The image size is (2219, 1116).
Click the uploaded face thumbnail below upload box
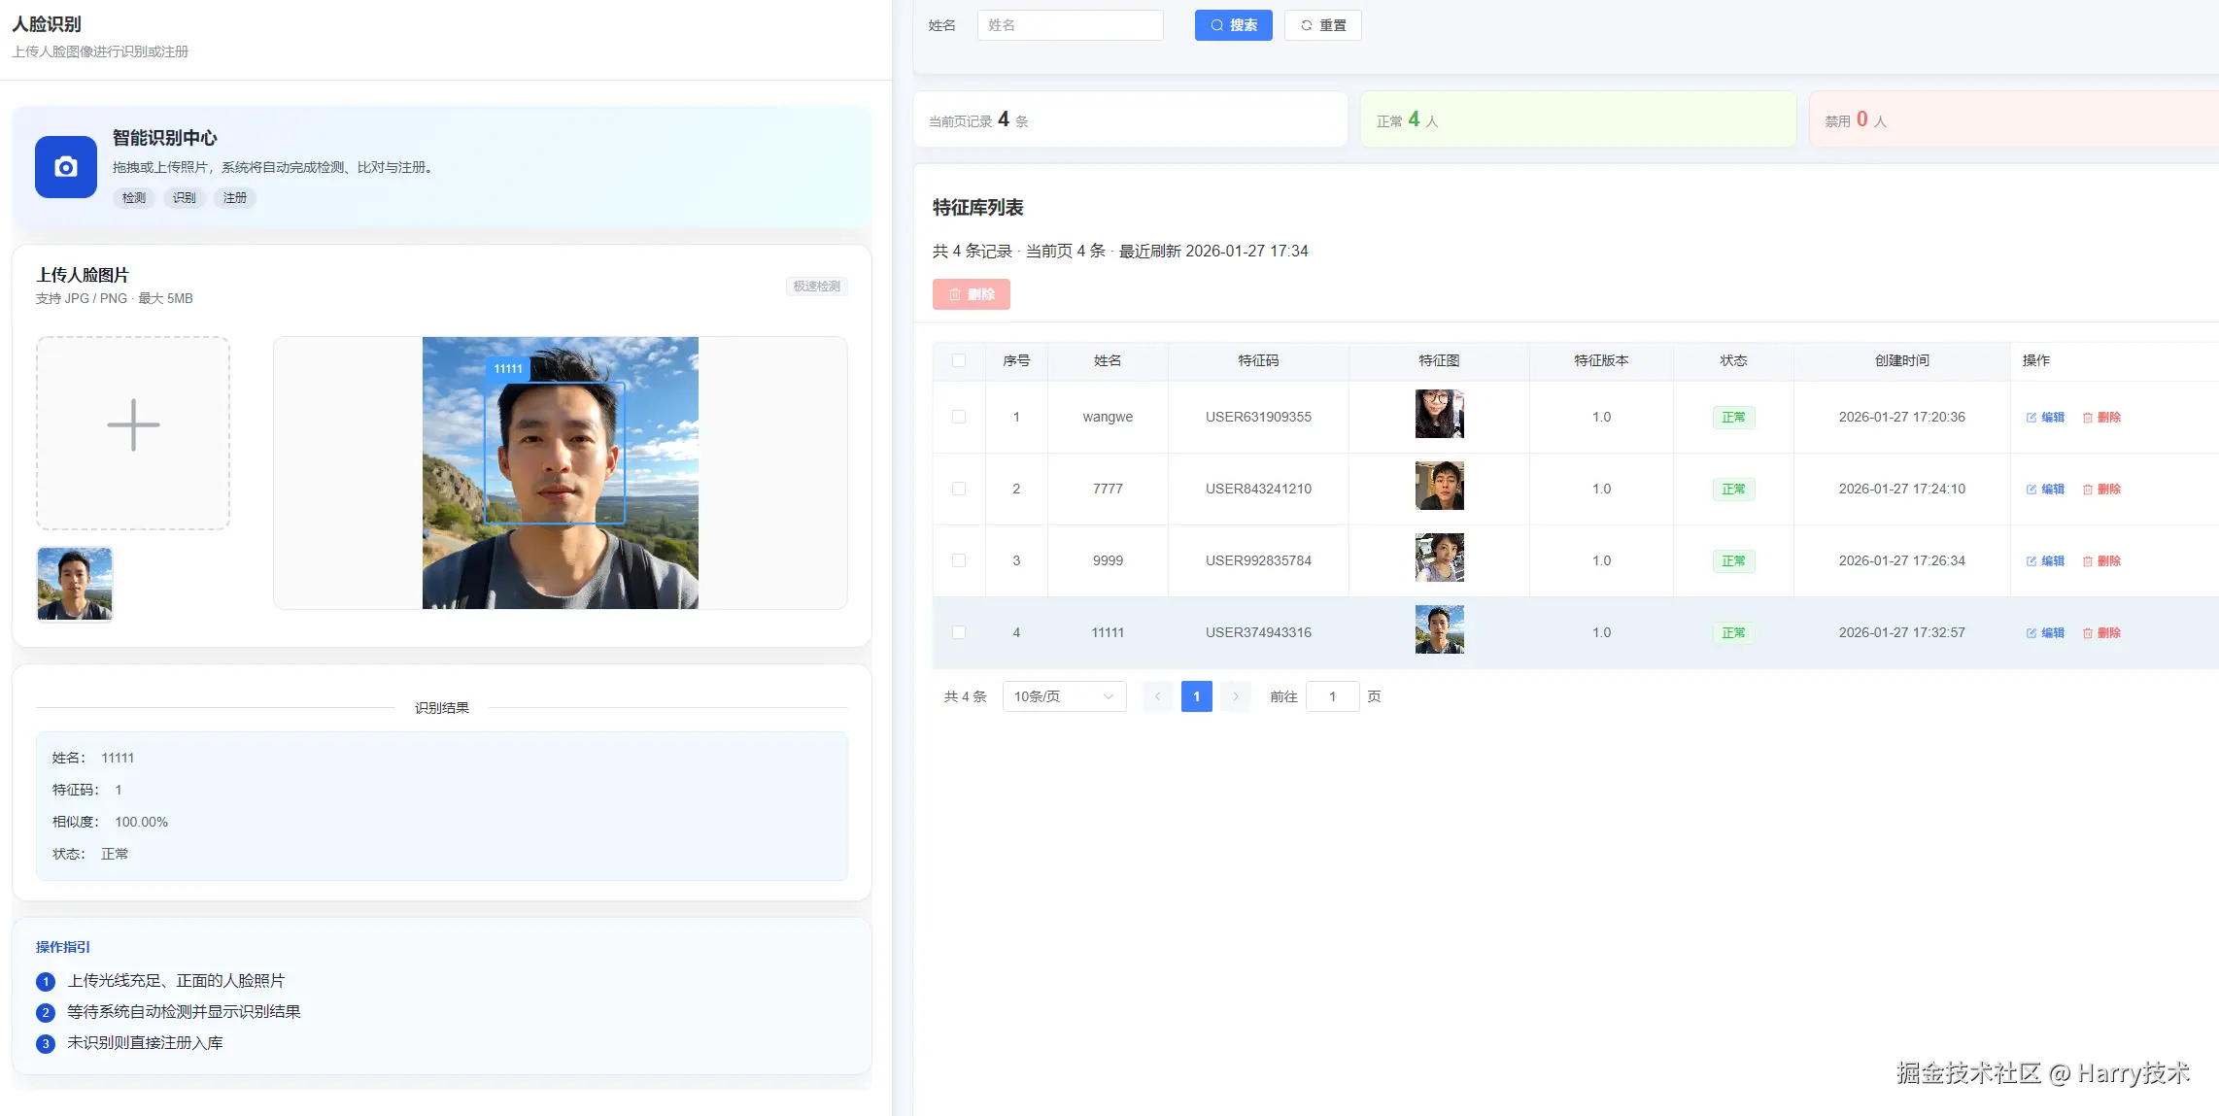tap(75, 584)
